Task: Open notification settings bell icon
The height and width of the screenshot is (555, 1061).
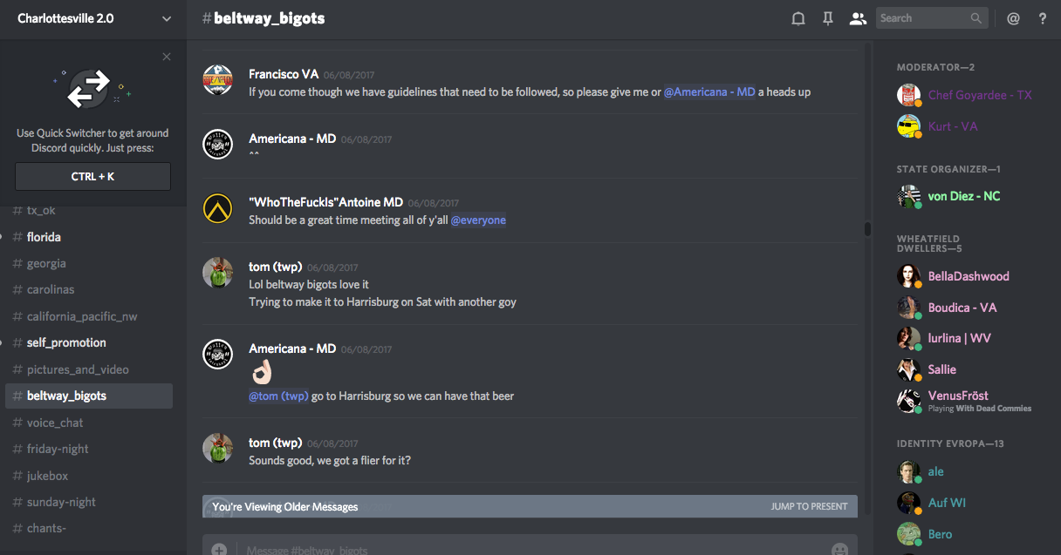Action: pos(797,18)
